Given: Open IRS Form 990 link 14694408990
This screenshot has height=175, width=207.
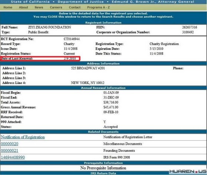Looking at the screenshot, I should click(13, 157).
